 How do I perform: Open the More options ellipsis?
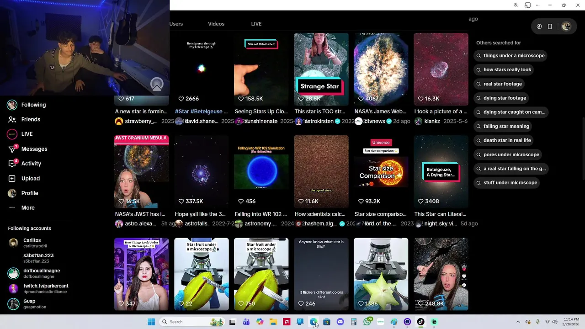(x=12, y=207)
